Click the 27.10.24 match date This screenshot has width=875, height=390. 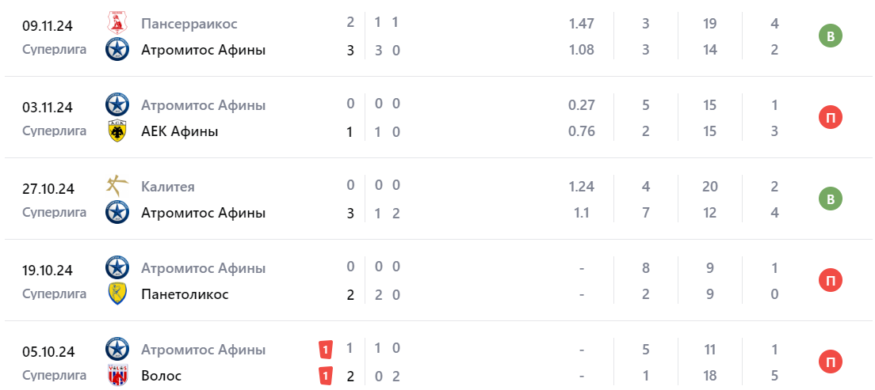(x=48, y=189)
